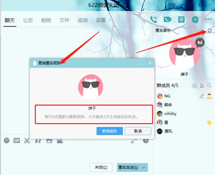The width and height of the screenshot is (215, 175).
Task: Start a group voice call
Action: (154, 19)
